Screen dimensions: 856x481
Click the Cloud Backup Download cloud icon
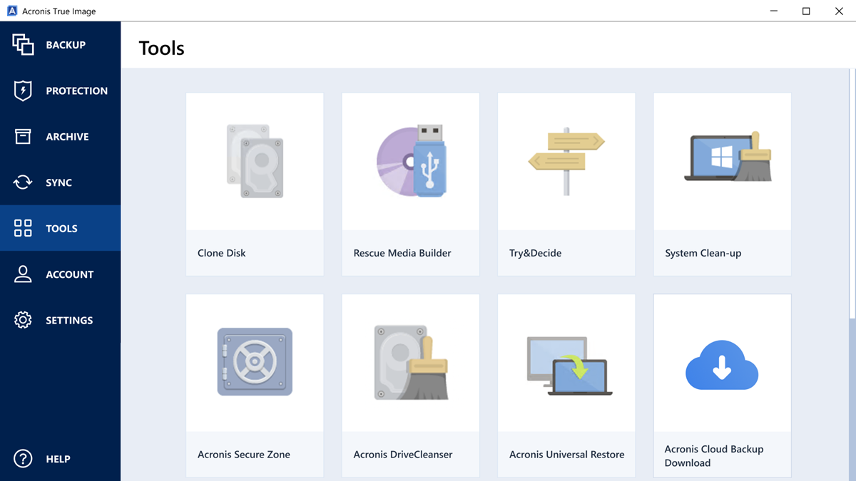pyautogui.click(x=722, y=365)
